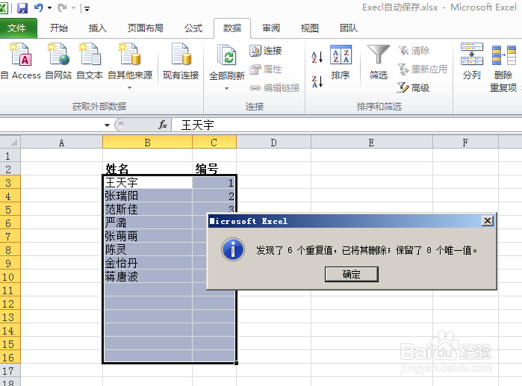The image size is (522, 386).
Task: Open the Sort (排序) dialog
Action: point(341,63)
